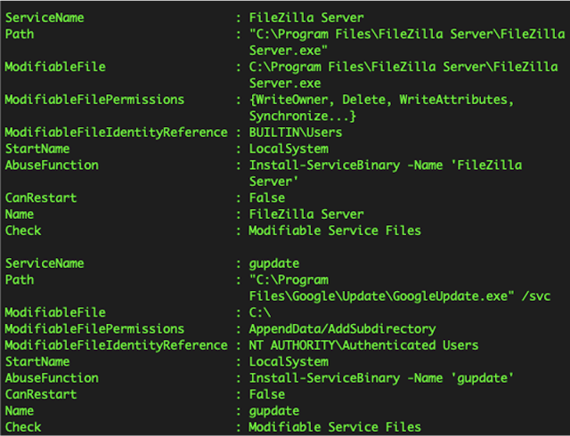The height and width of the screenshot is (436, 570).
Task: Select the ModifiableFile value 'C:\' for gupdate
Action: click(x=260, y=312)
